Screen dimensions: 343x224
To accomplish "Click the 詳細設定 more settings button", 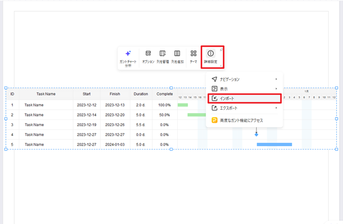I will tap(211, 57).
